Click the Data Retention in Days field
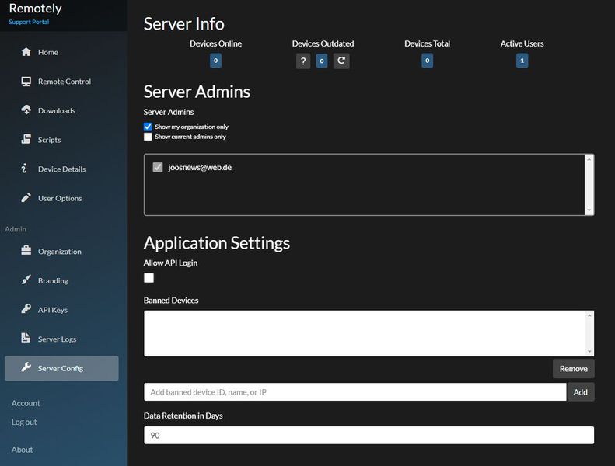This screenshot has width=615, height=466. [369, 435]
